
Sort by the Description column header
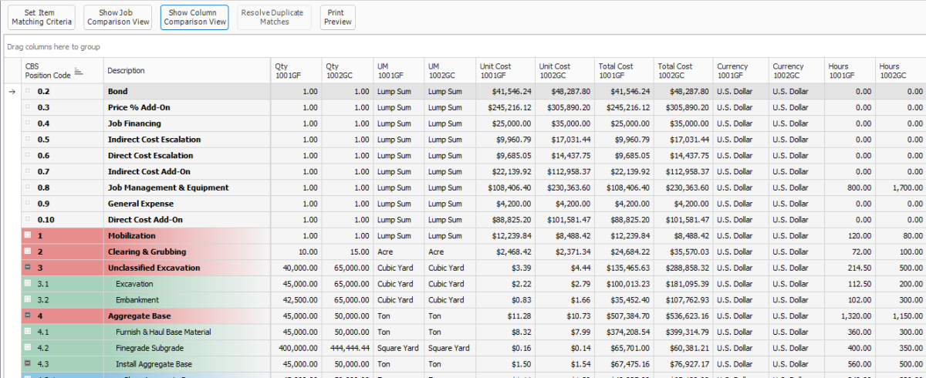point(185,71)
